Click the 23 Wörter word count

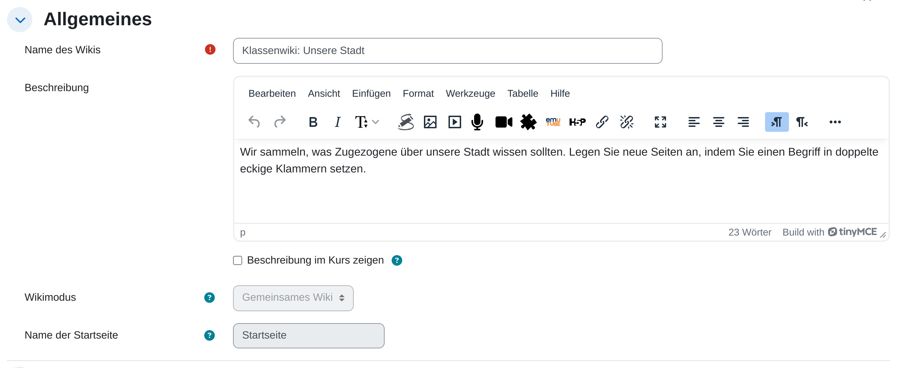click(x=750, y=232)
